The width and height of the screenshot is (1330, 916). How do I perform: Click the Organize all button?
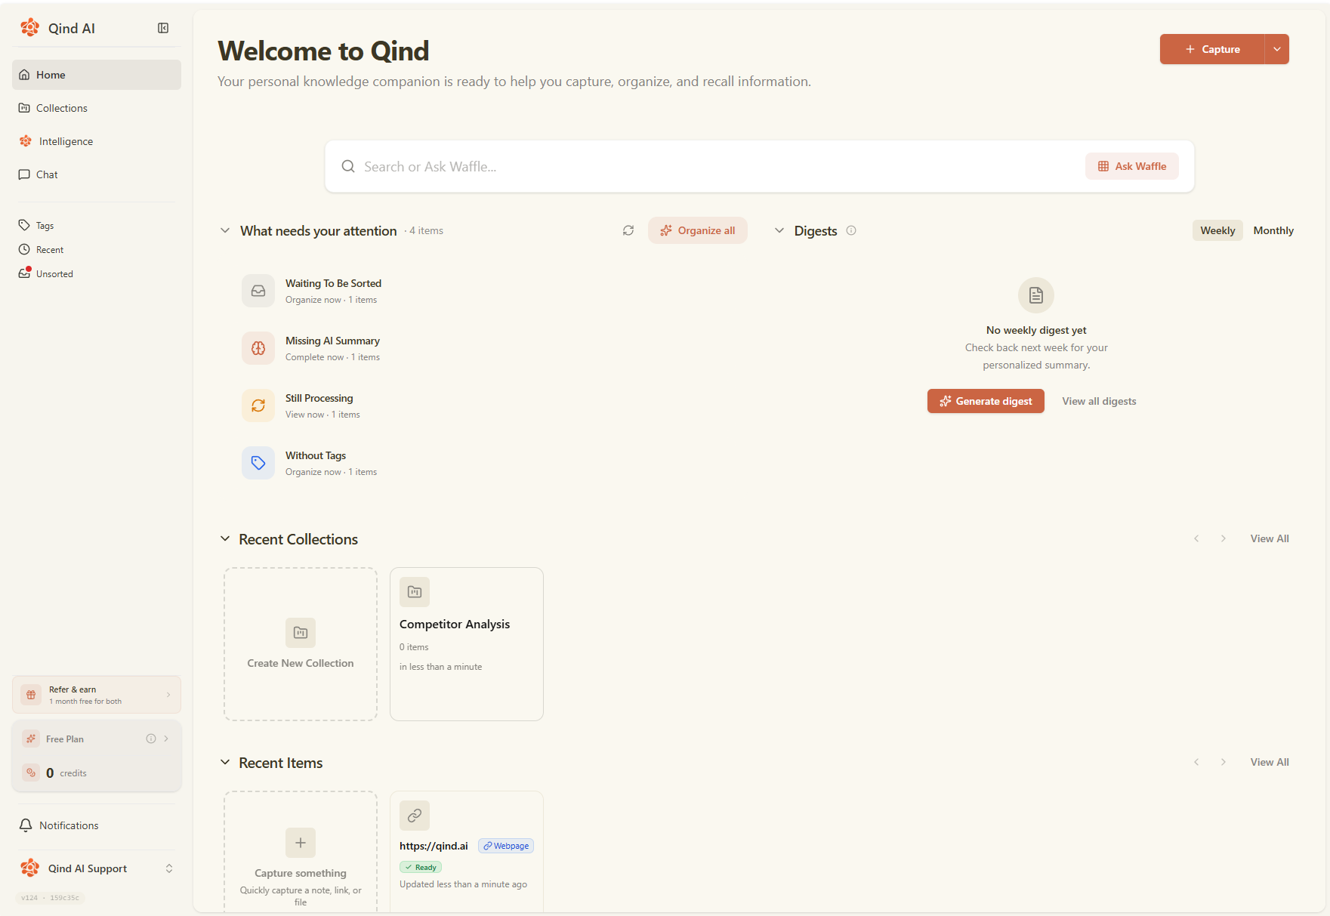click(x=698, y=230)
